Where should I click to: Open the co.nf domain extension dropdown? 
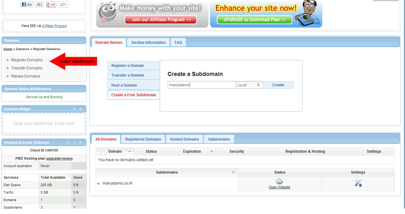click(x=258, y=85)
